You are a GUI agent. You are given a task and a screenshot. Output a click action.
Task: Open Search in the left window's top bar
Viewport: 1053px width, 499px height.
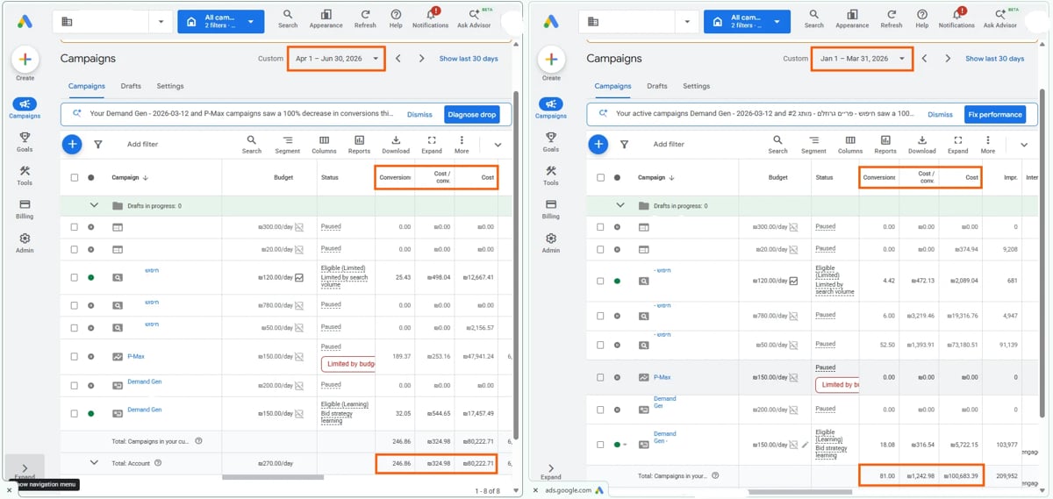pos(288,18)
